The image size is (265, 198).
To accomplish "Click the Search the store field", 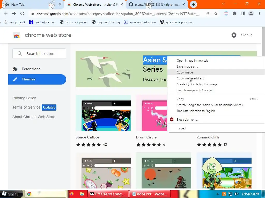I will pos(39,54).
